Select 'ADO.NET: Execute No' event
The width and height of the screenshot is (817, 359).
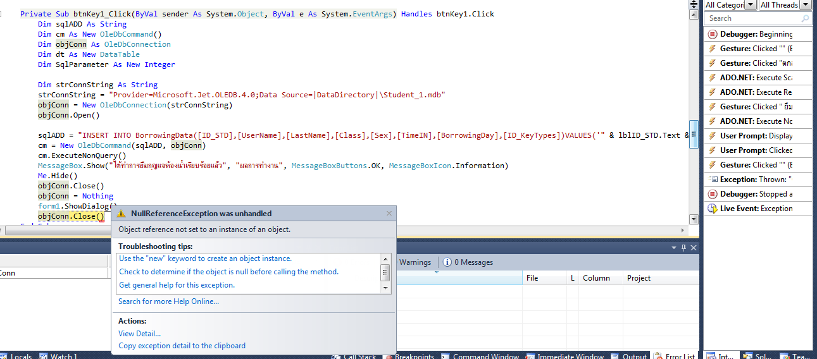[758, 121]
